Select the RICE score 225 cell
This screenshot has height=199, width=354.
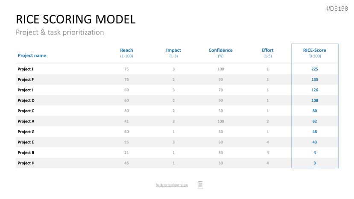pyautogui.click(x=314, y=69)
